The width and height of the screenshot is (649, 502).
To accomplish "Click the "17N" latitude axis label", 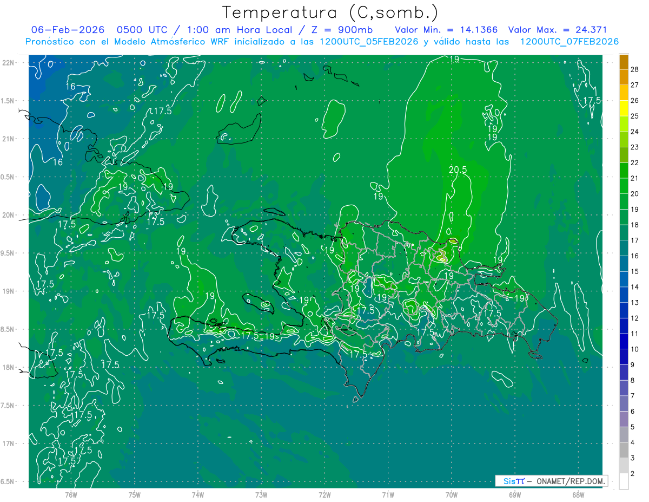I will [x=9, y=444].
